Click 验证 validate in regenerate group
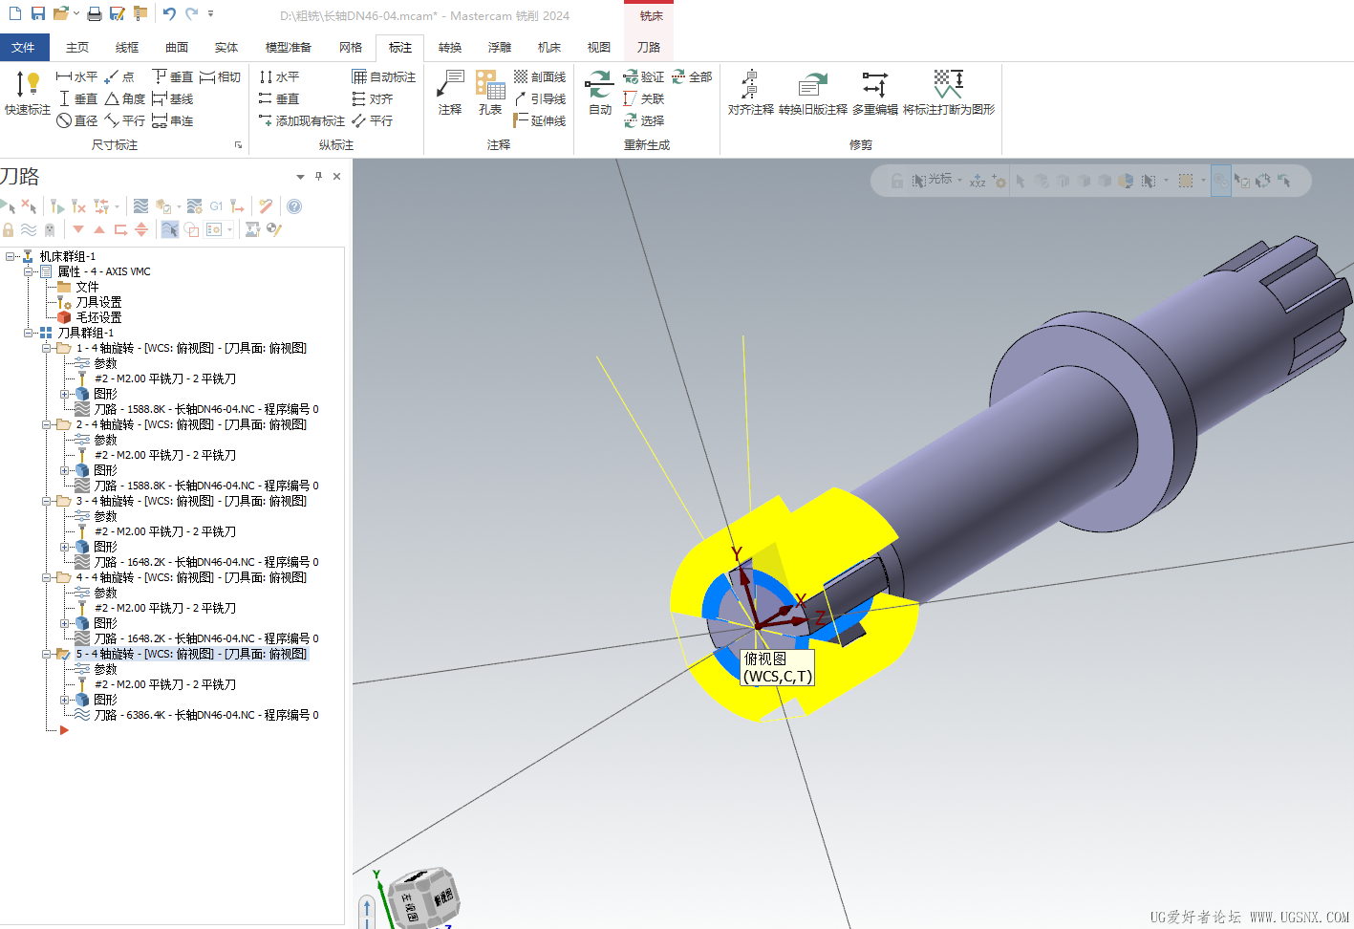 point(643,76)
